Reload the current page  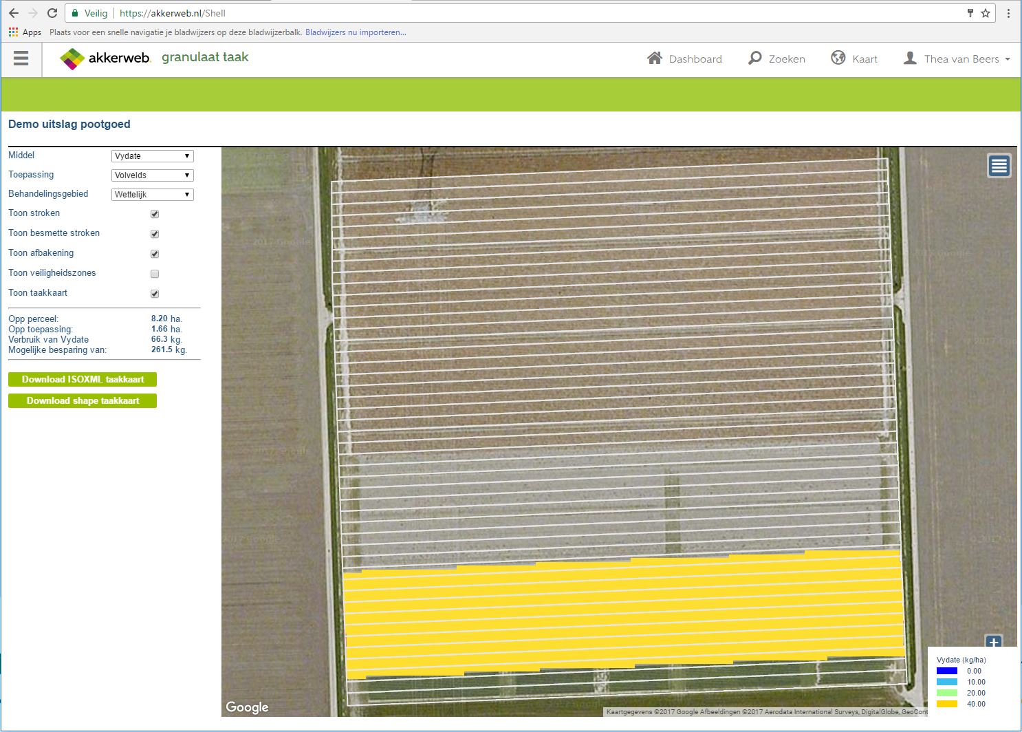[52, 13]
